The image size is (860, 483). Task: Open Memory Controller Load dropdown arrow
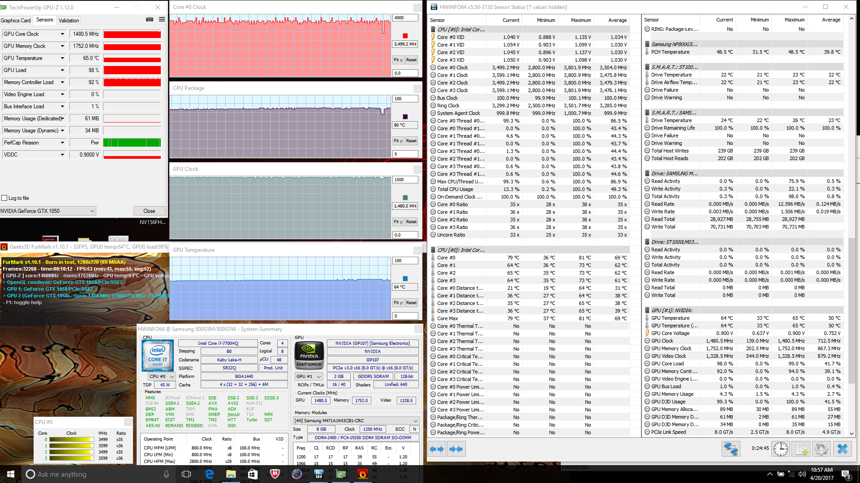(62, 82)
